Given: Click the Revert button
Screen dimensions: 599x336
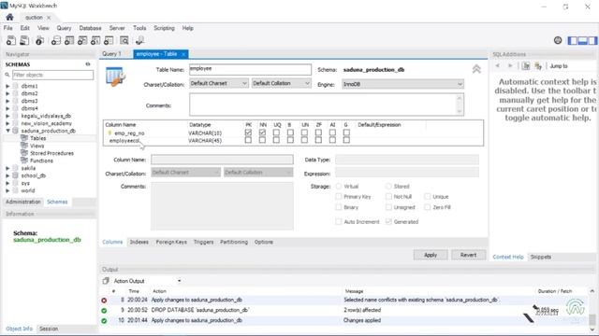Looking at the screenshot, I should (x=468, y=255).
